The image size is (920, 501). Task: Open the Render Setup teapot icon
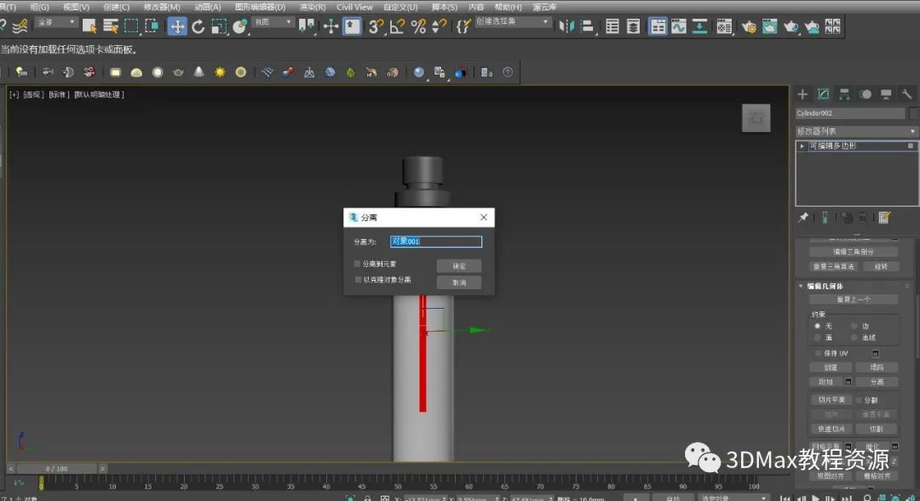tap(749, 26)
